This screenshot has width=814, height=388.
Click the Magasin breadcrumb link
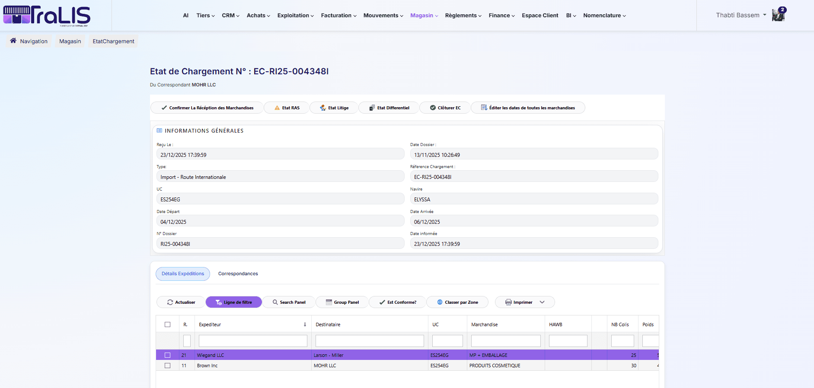click(70, 41)
